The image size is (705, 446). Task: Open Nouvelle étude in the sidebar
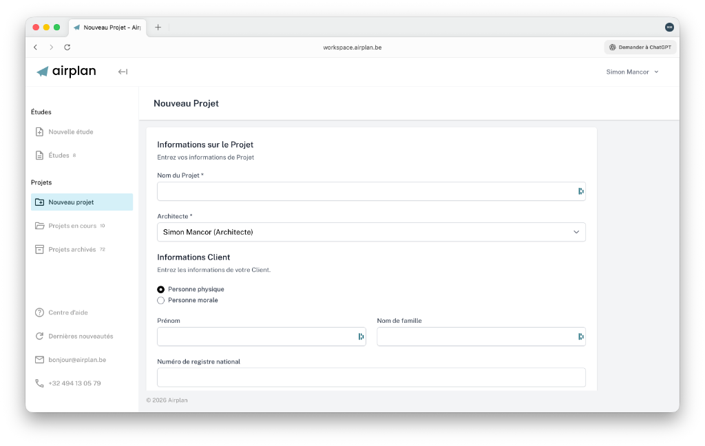pos(82,131)
